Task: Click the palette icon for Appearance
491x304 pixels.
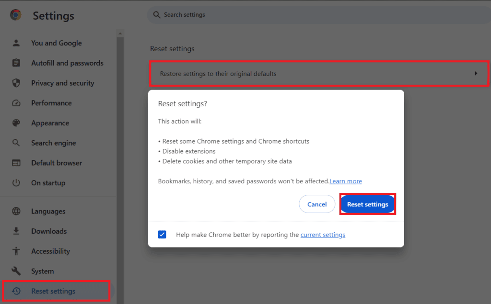Action: pyautogui.click(x=16, y=123)
